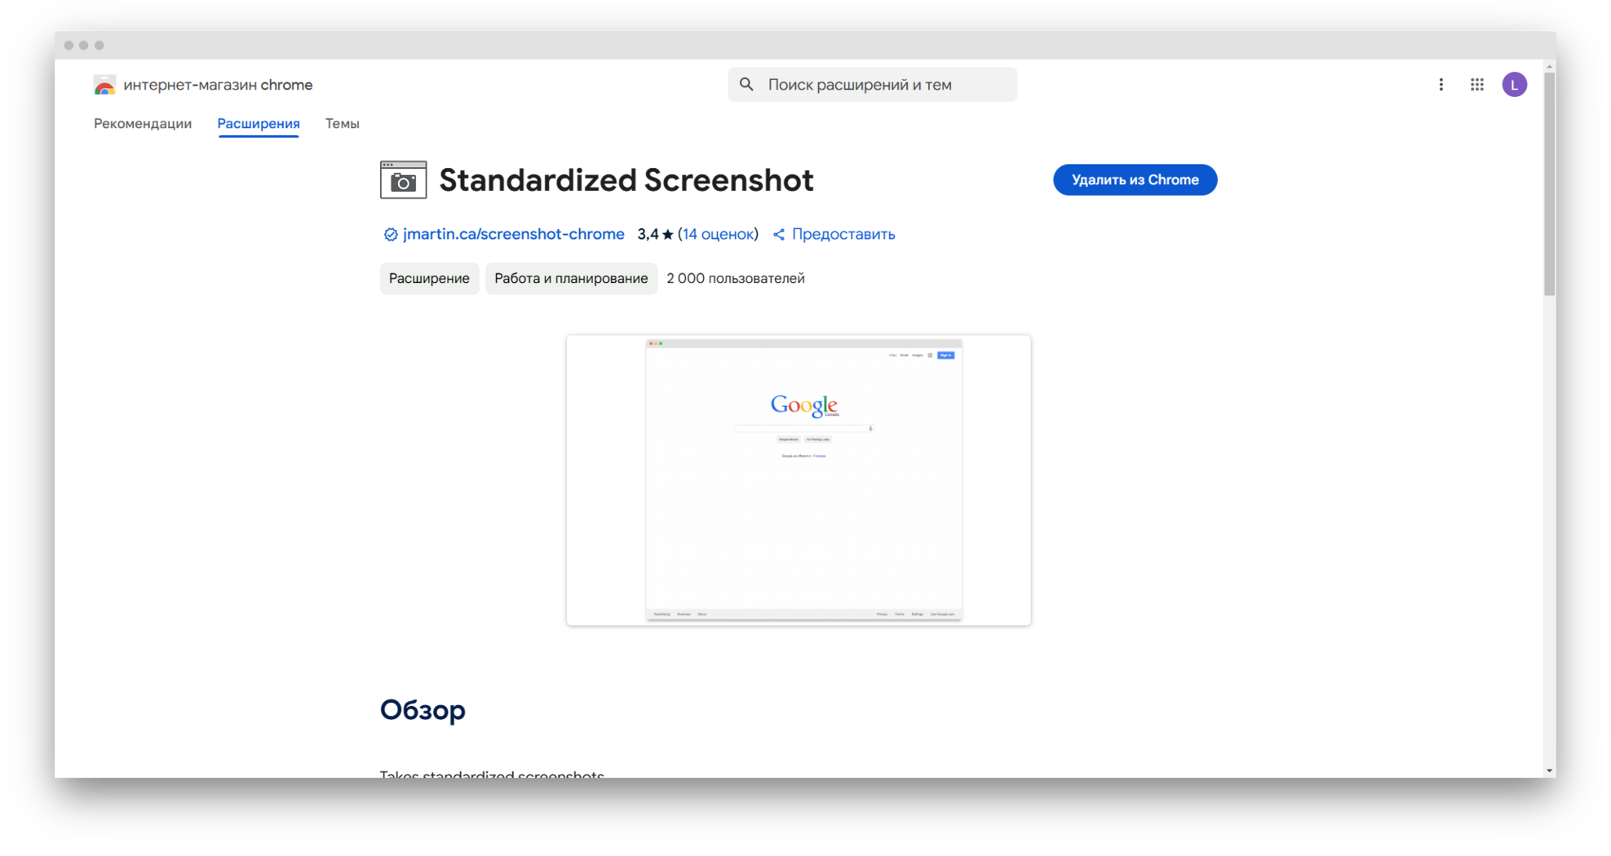Click the 2 000 пользователей text

click(736, 278)
